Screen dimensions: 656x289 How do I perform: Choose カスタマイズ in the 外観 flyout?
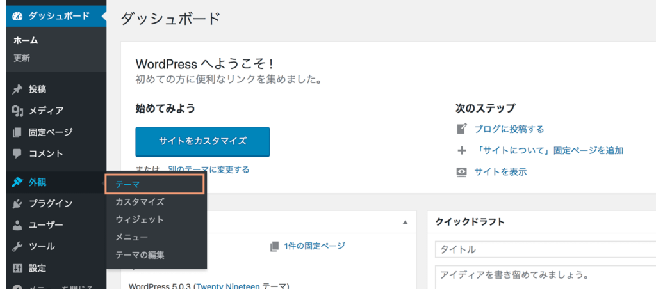(x=140, y=202)
